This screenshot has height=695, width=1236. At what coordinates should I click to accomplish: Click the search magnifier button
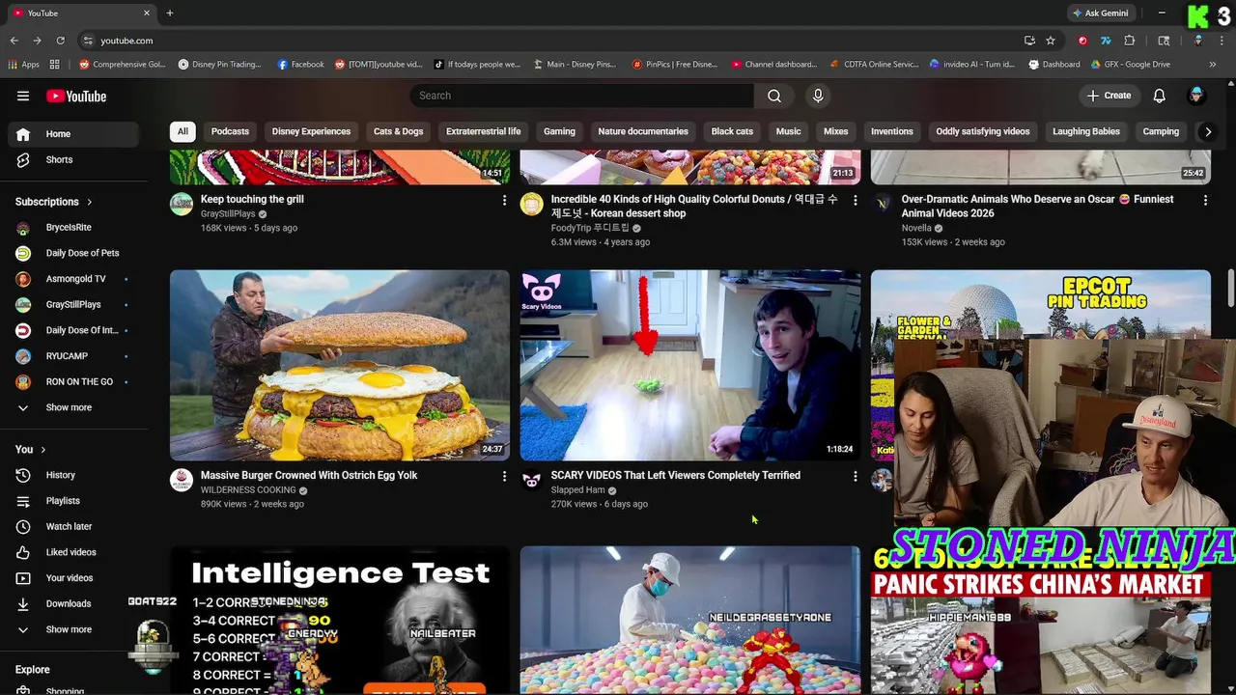pos(774,96)
